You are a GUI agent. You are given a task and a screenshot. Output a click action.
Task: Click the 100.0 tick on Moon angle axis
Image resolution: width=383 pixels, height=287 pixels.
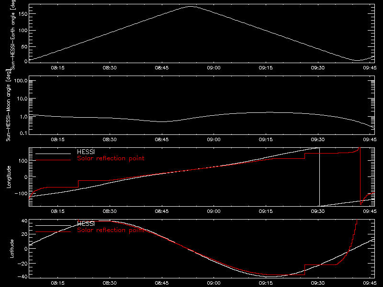click(x=21, y=81)
